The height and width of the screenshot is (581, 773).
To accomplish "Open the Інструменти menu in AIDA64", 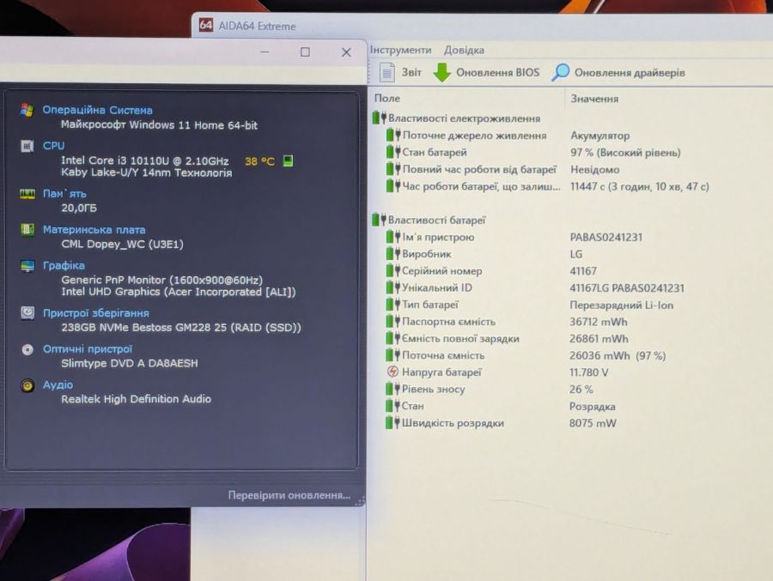I will (400, 50).
